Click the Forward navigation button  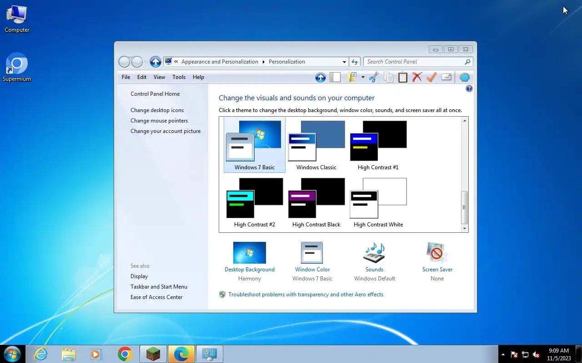pyautogui.click(x=137, y=62)
